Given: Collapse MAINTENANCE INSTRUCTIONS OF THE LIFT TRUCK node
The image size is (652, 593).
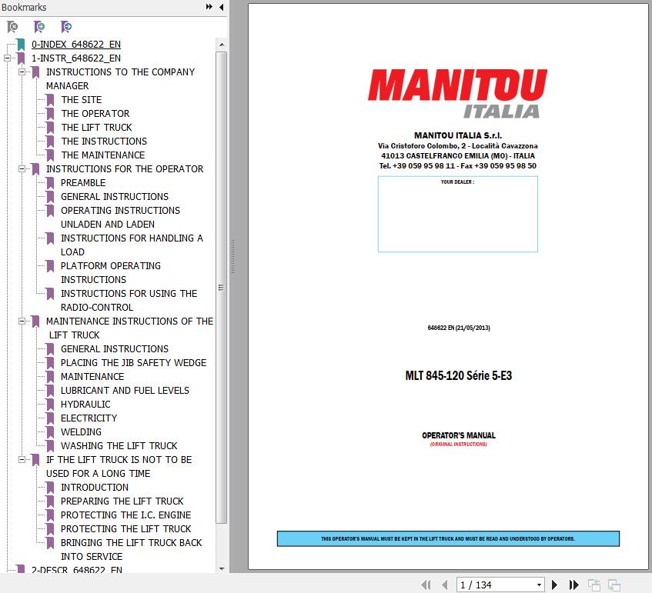Looking at the screenshot, I should tap(22, 321).
